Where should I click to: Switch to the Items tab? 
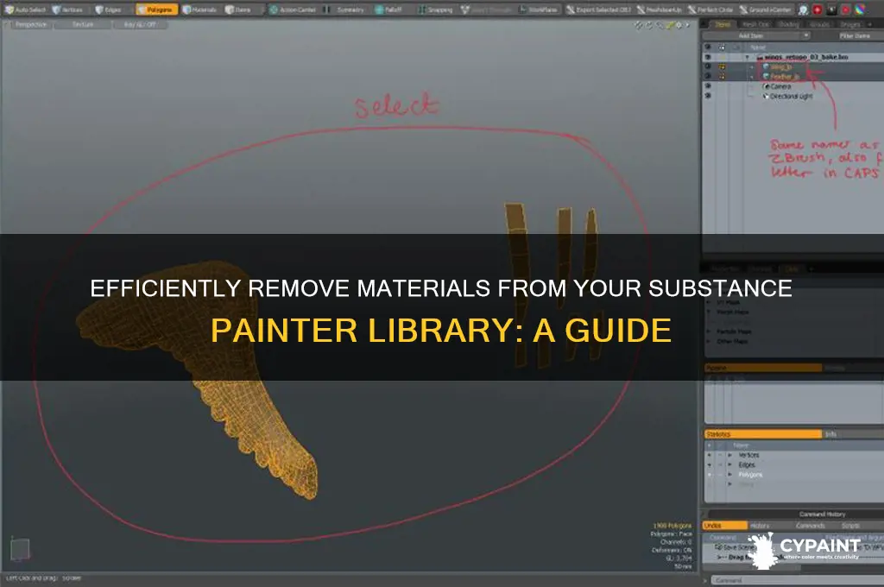[x=723, y=24]
